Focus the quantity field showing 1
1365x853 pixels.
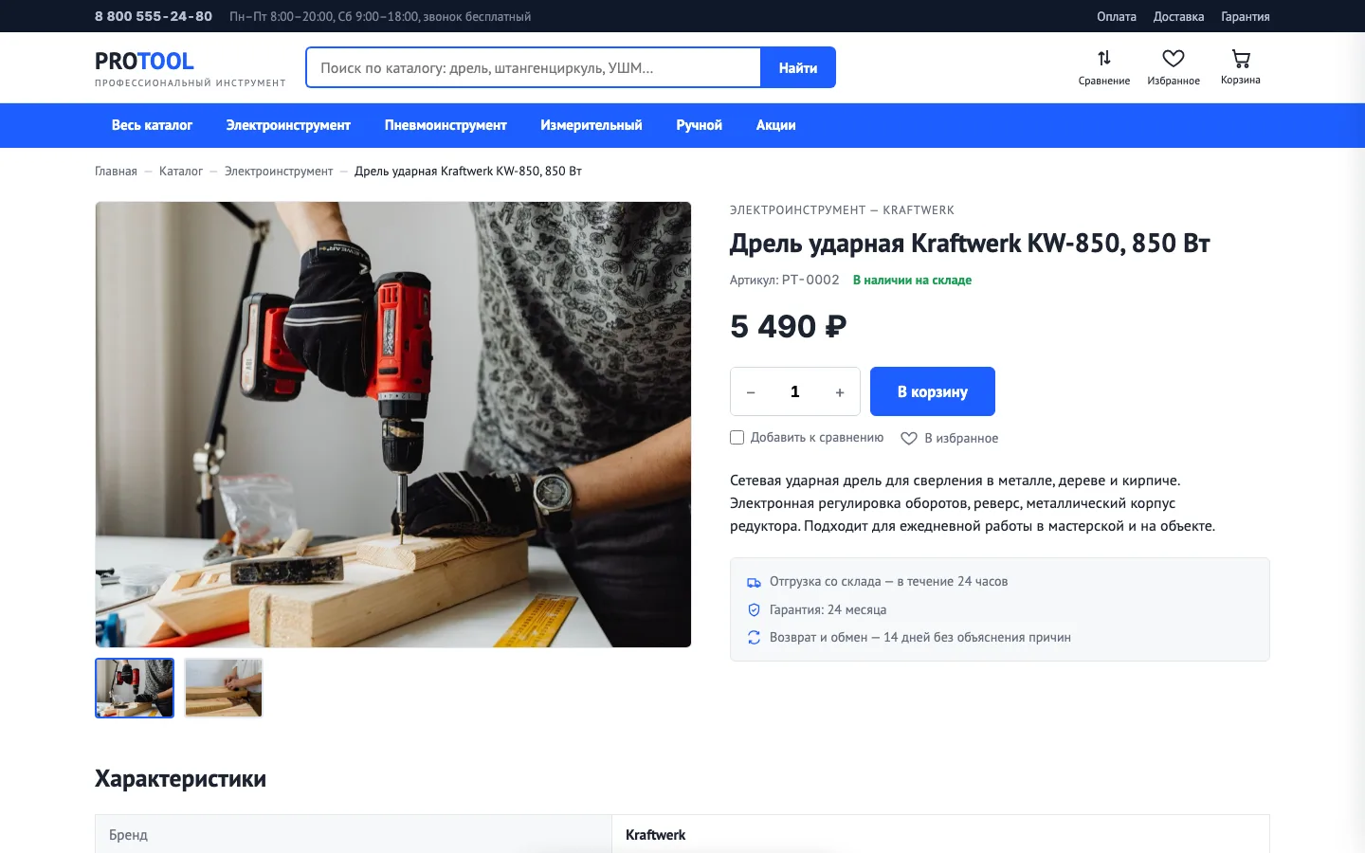795,391
